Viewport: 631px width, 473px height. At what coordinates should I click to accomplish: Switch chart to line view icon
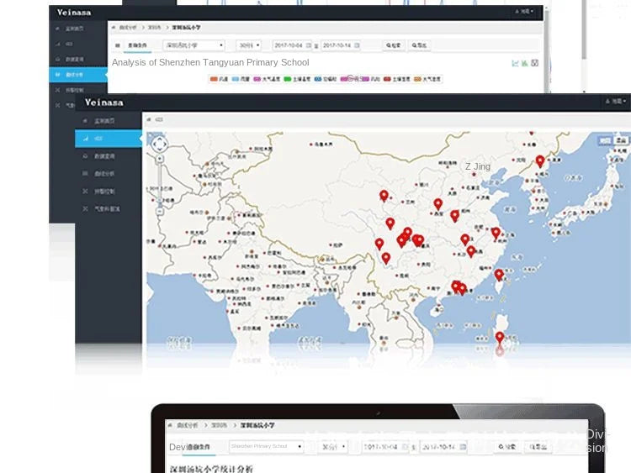point(515,63)
